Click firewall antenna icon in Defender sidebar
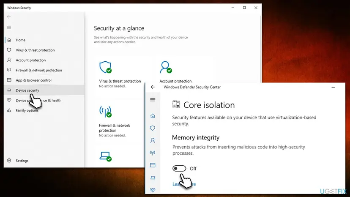 click(153, 153)
